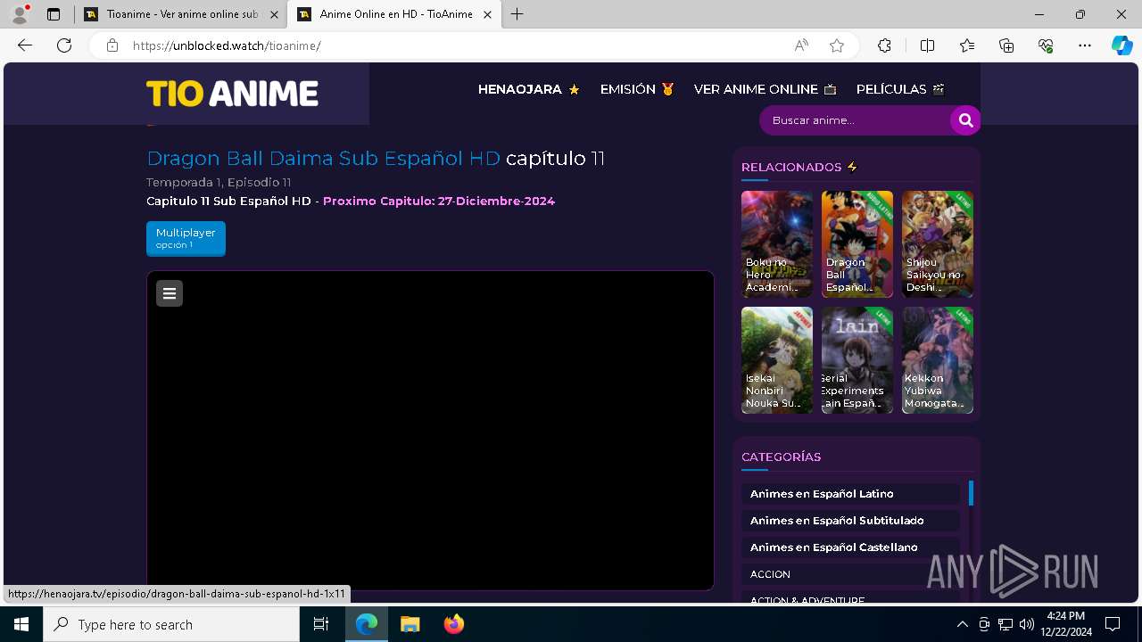Open Dragon Ball Español related thumbnail
The height and width of the screenshot is (642, 1142).
click(857, 244)
